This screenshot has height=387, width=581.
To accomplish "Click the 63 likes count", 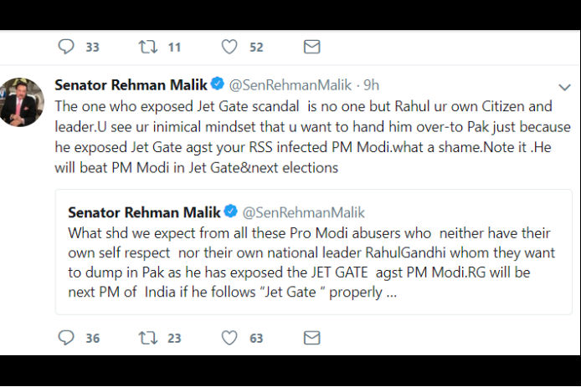I will (256, 339).
